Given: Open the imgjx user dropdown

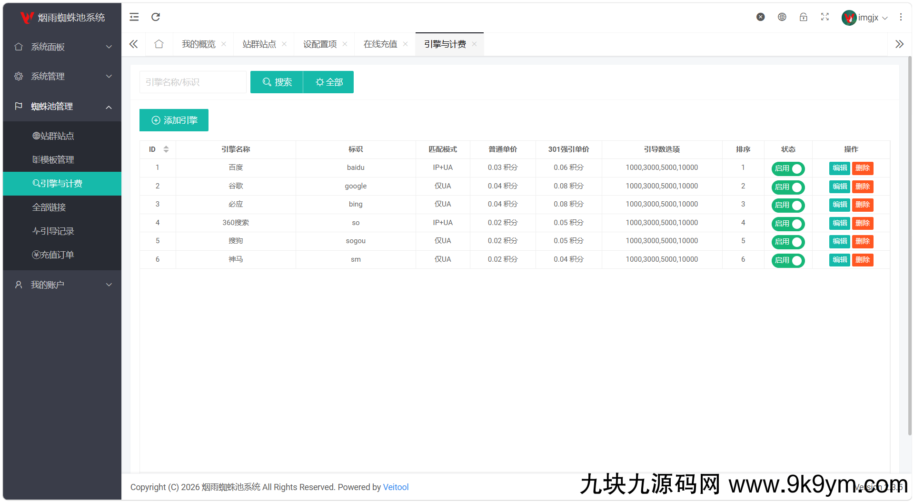Looking at the screenshot, I should point(864,18).
